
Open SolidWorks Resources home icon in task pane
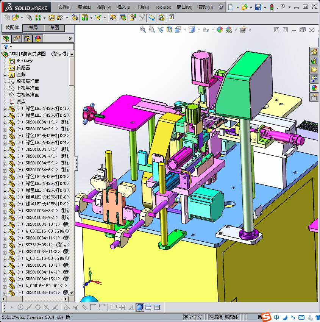pyautogui.click(x=314, y=52)
